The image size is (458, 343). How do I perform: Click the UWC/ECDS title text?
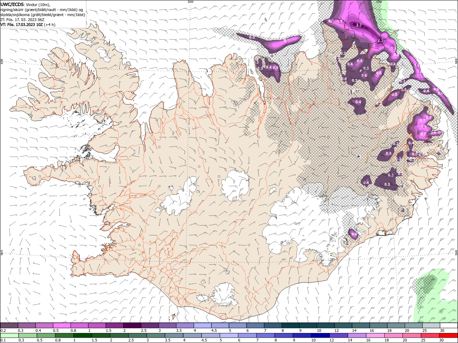click(x=12, y=4)
